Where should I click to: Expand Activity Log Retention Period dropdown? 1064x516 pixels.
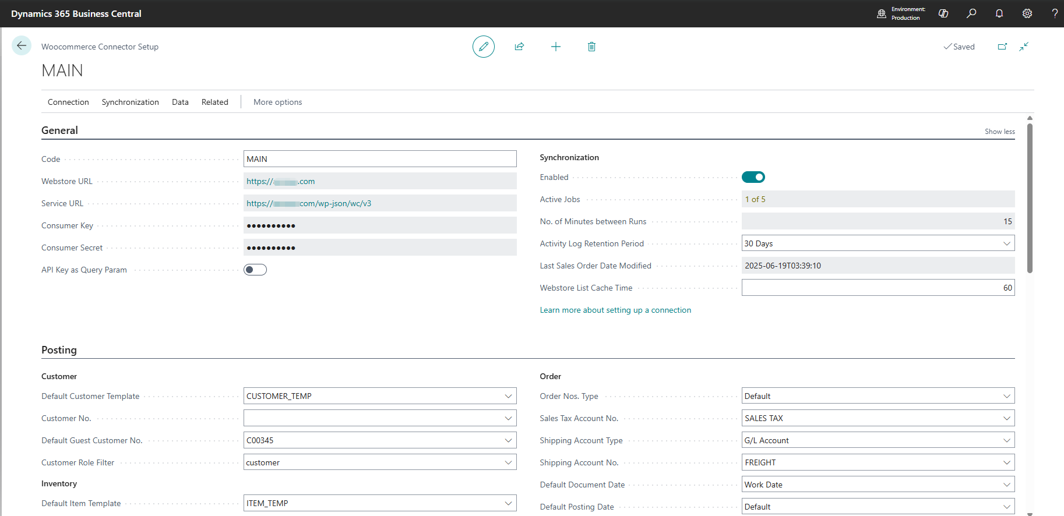coord(1006,243)
